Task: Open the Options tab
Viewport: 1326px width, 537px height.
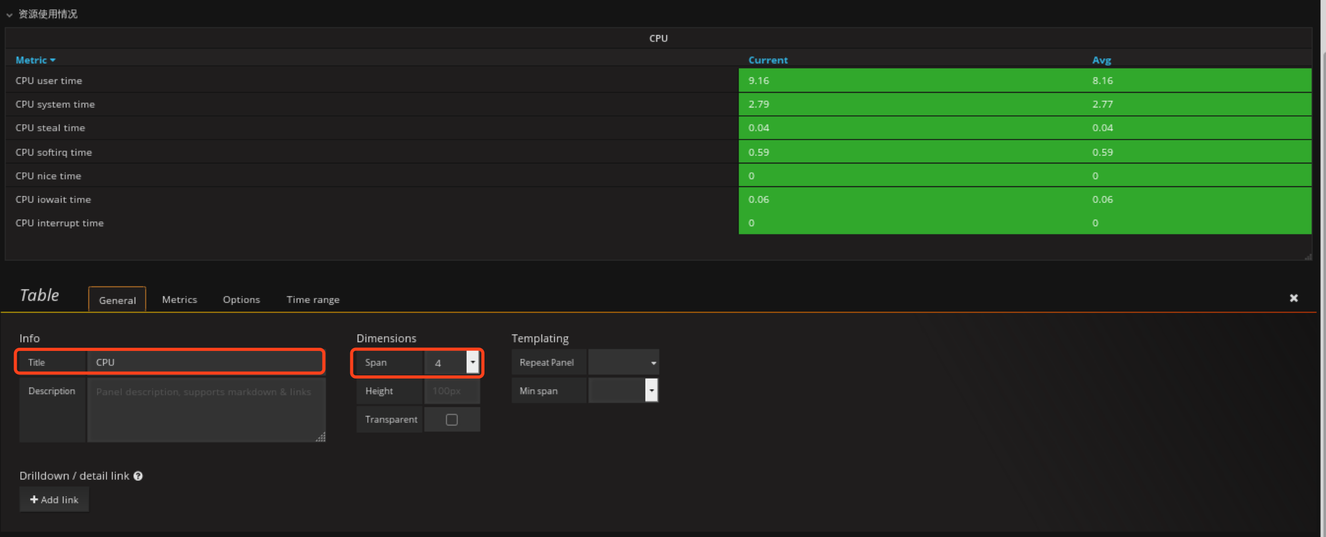Action: click(241, 300)
